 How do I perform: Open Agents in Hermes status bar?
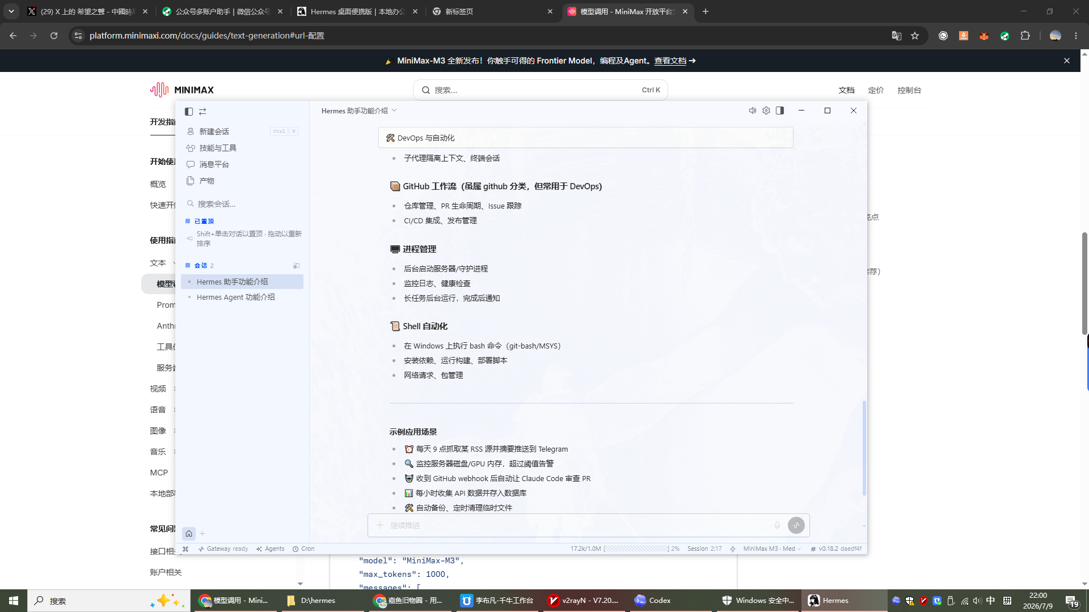coord(271,549)
